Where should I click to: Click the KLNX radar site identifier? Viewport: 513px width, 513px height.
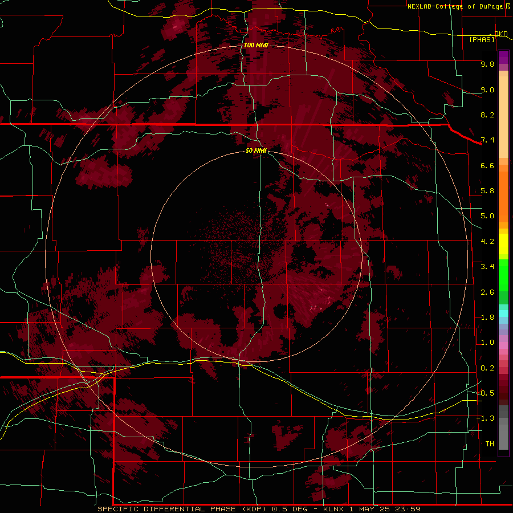pos(333,509)
